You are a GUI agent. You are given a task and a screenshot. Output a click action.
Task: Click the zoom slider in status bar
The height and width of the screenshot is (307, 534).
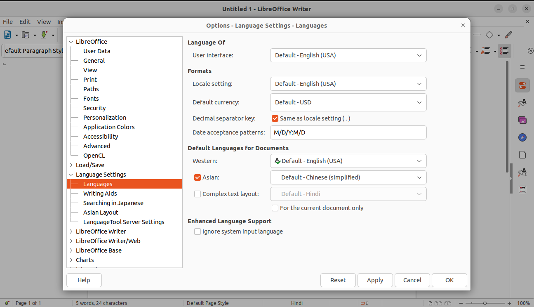click(485, 303)
